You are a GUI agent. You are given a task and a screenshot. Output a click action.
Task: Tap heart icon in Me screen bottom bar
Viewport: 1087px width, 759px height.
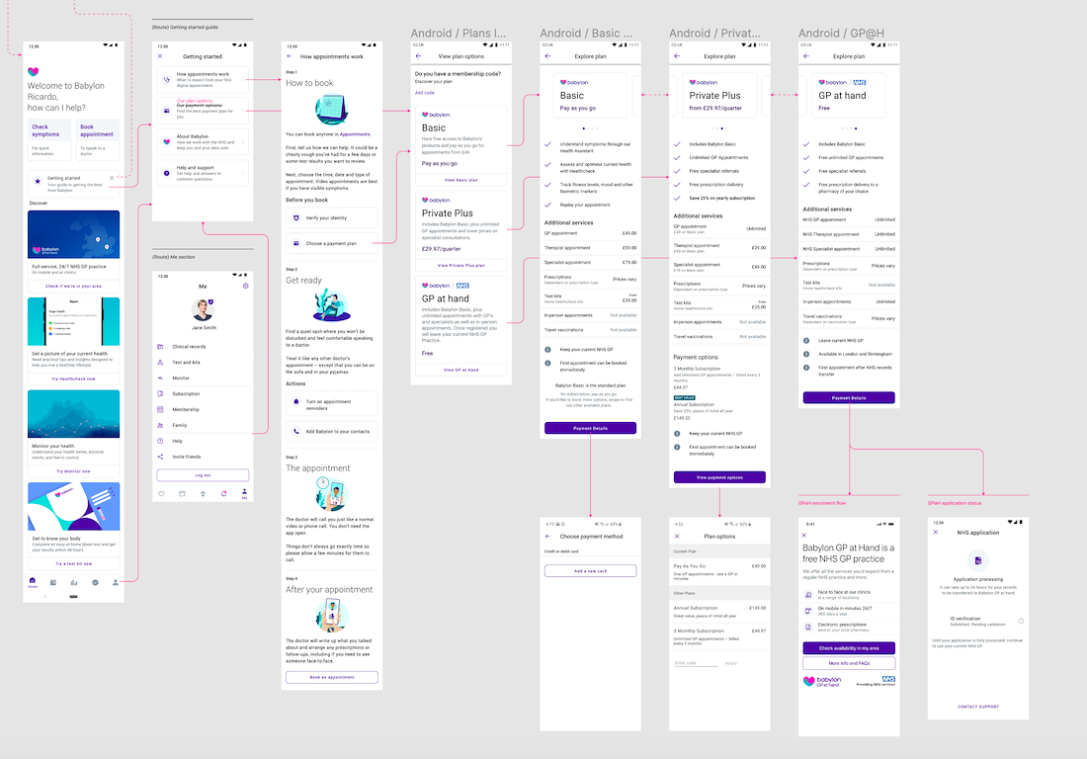pyautogui.click(x=161, y=493)
